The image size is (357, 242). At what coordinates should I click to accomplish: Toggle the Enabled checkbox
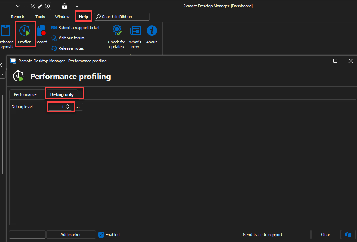point(101,235)
